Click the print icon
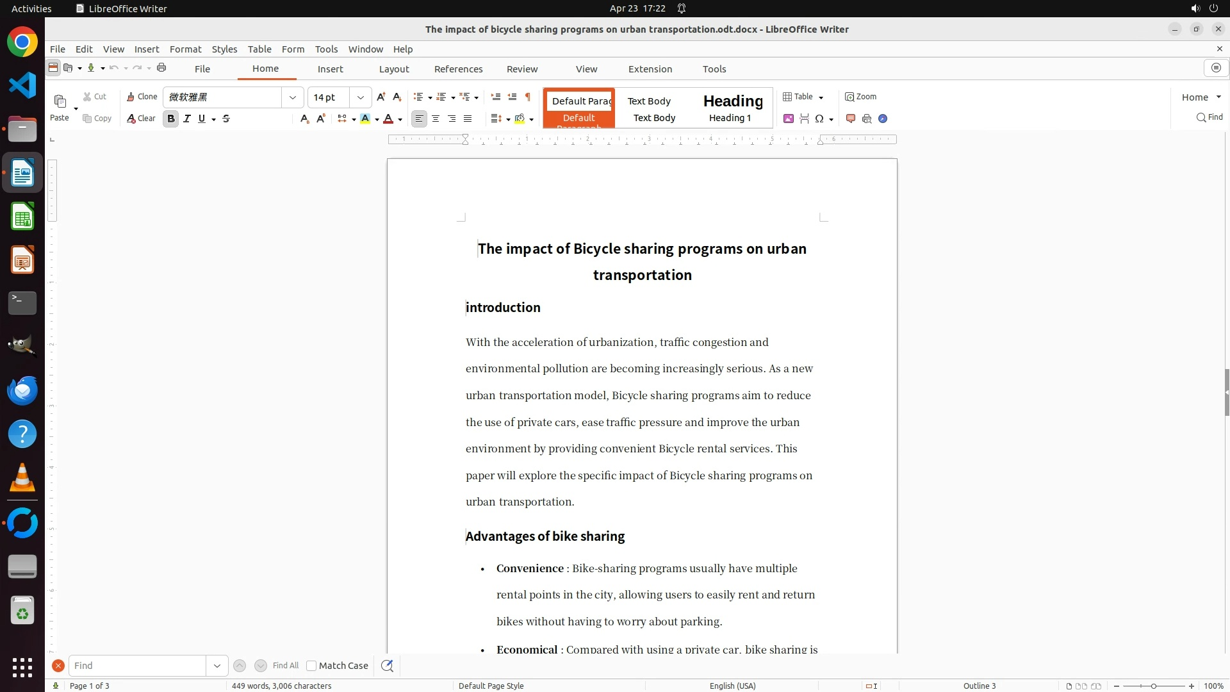 tap(161, 68)
